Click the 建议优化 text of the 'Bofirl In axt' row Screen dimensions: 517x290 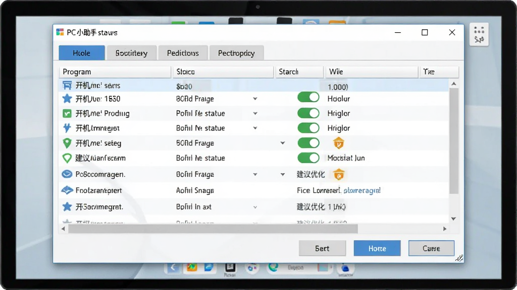[311, 207]
